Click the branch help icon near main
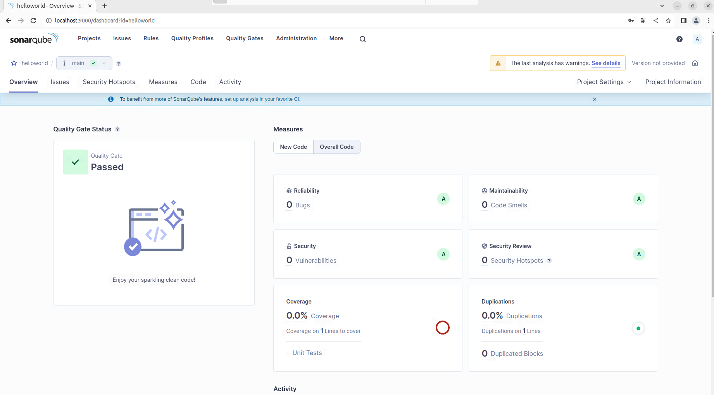The image size is (714, 395). coord(119,64)
